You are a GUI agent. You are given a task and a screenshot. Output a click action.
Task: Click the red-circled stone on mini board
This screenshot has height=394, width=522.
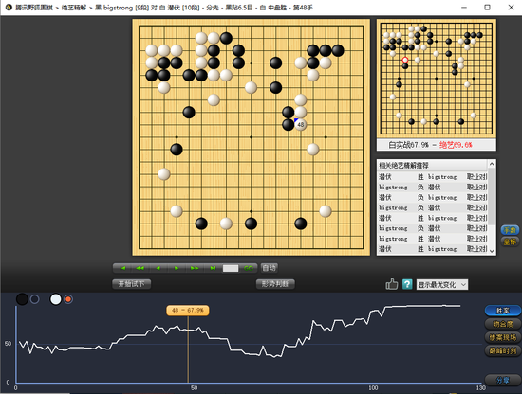[x=405, y=60]
